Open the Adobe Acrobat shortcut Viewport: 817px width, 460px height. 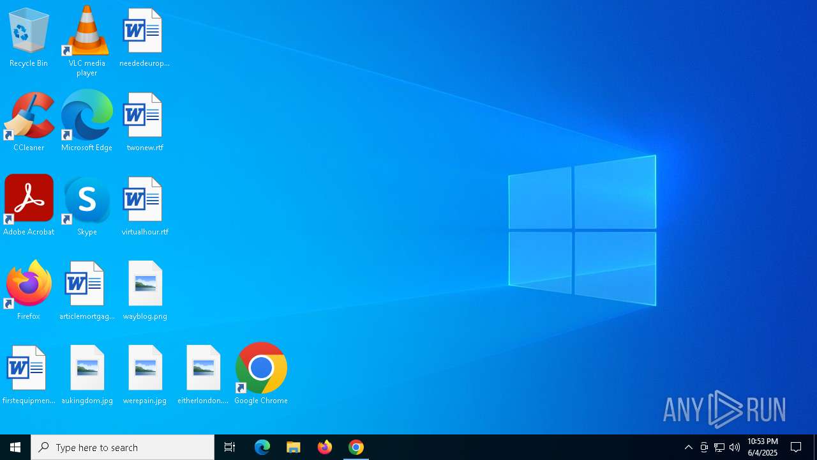[29, 206]
